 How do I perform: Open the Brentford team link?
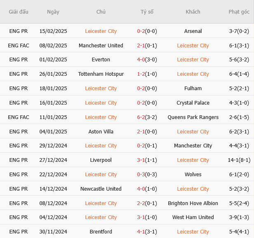pyautogui.click(x=101, y=232)
